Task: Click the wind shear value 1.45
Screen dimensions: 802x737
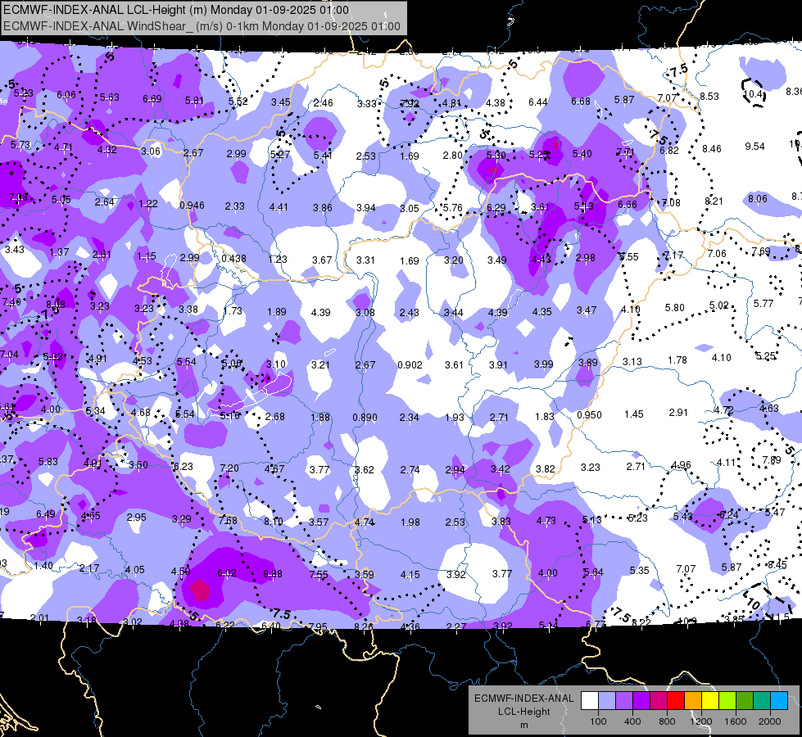Action: (x=634, y=414)
